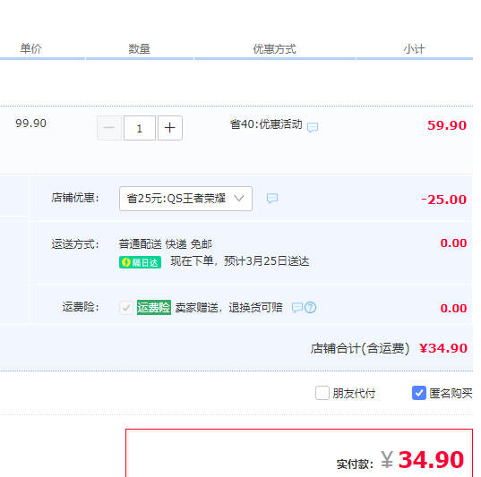Screen dimensions: 481x477
Task: Click the question mark help icon for 运费险
Action: click(311, 308)
